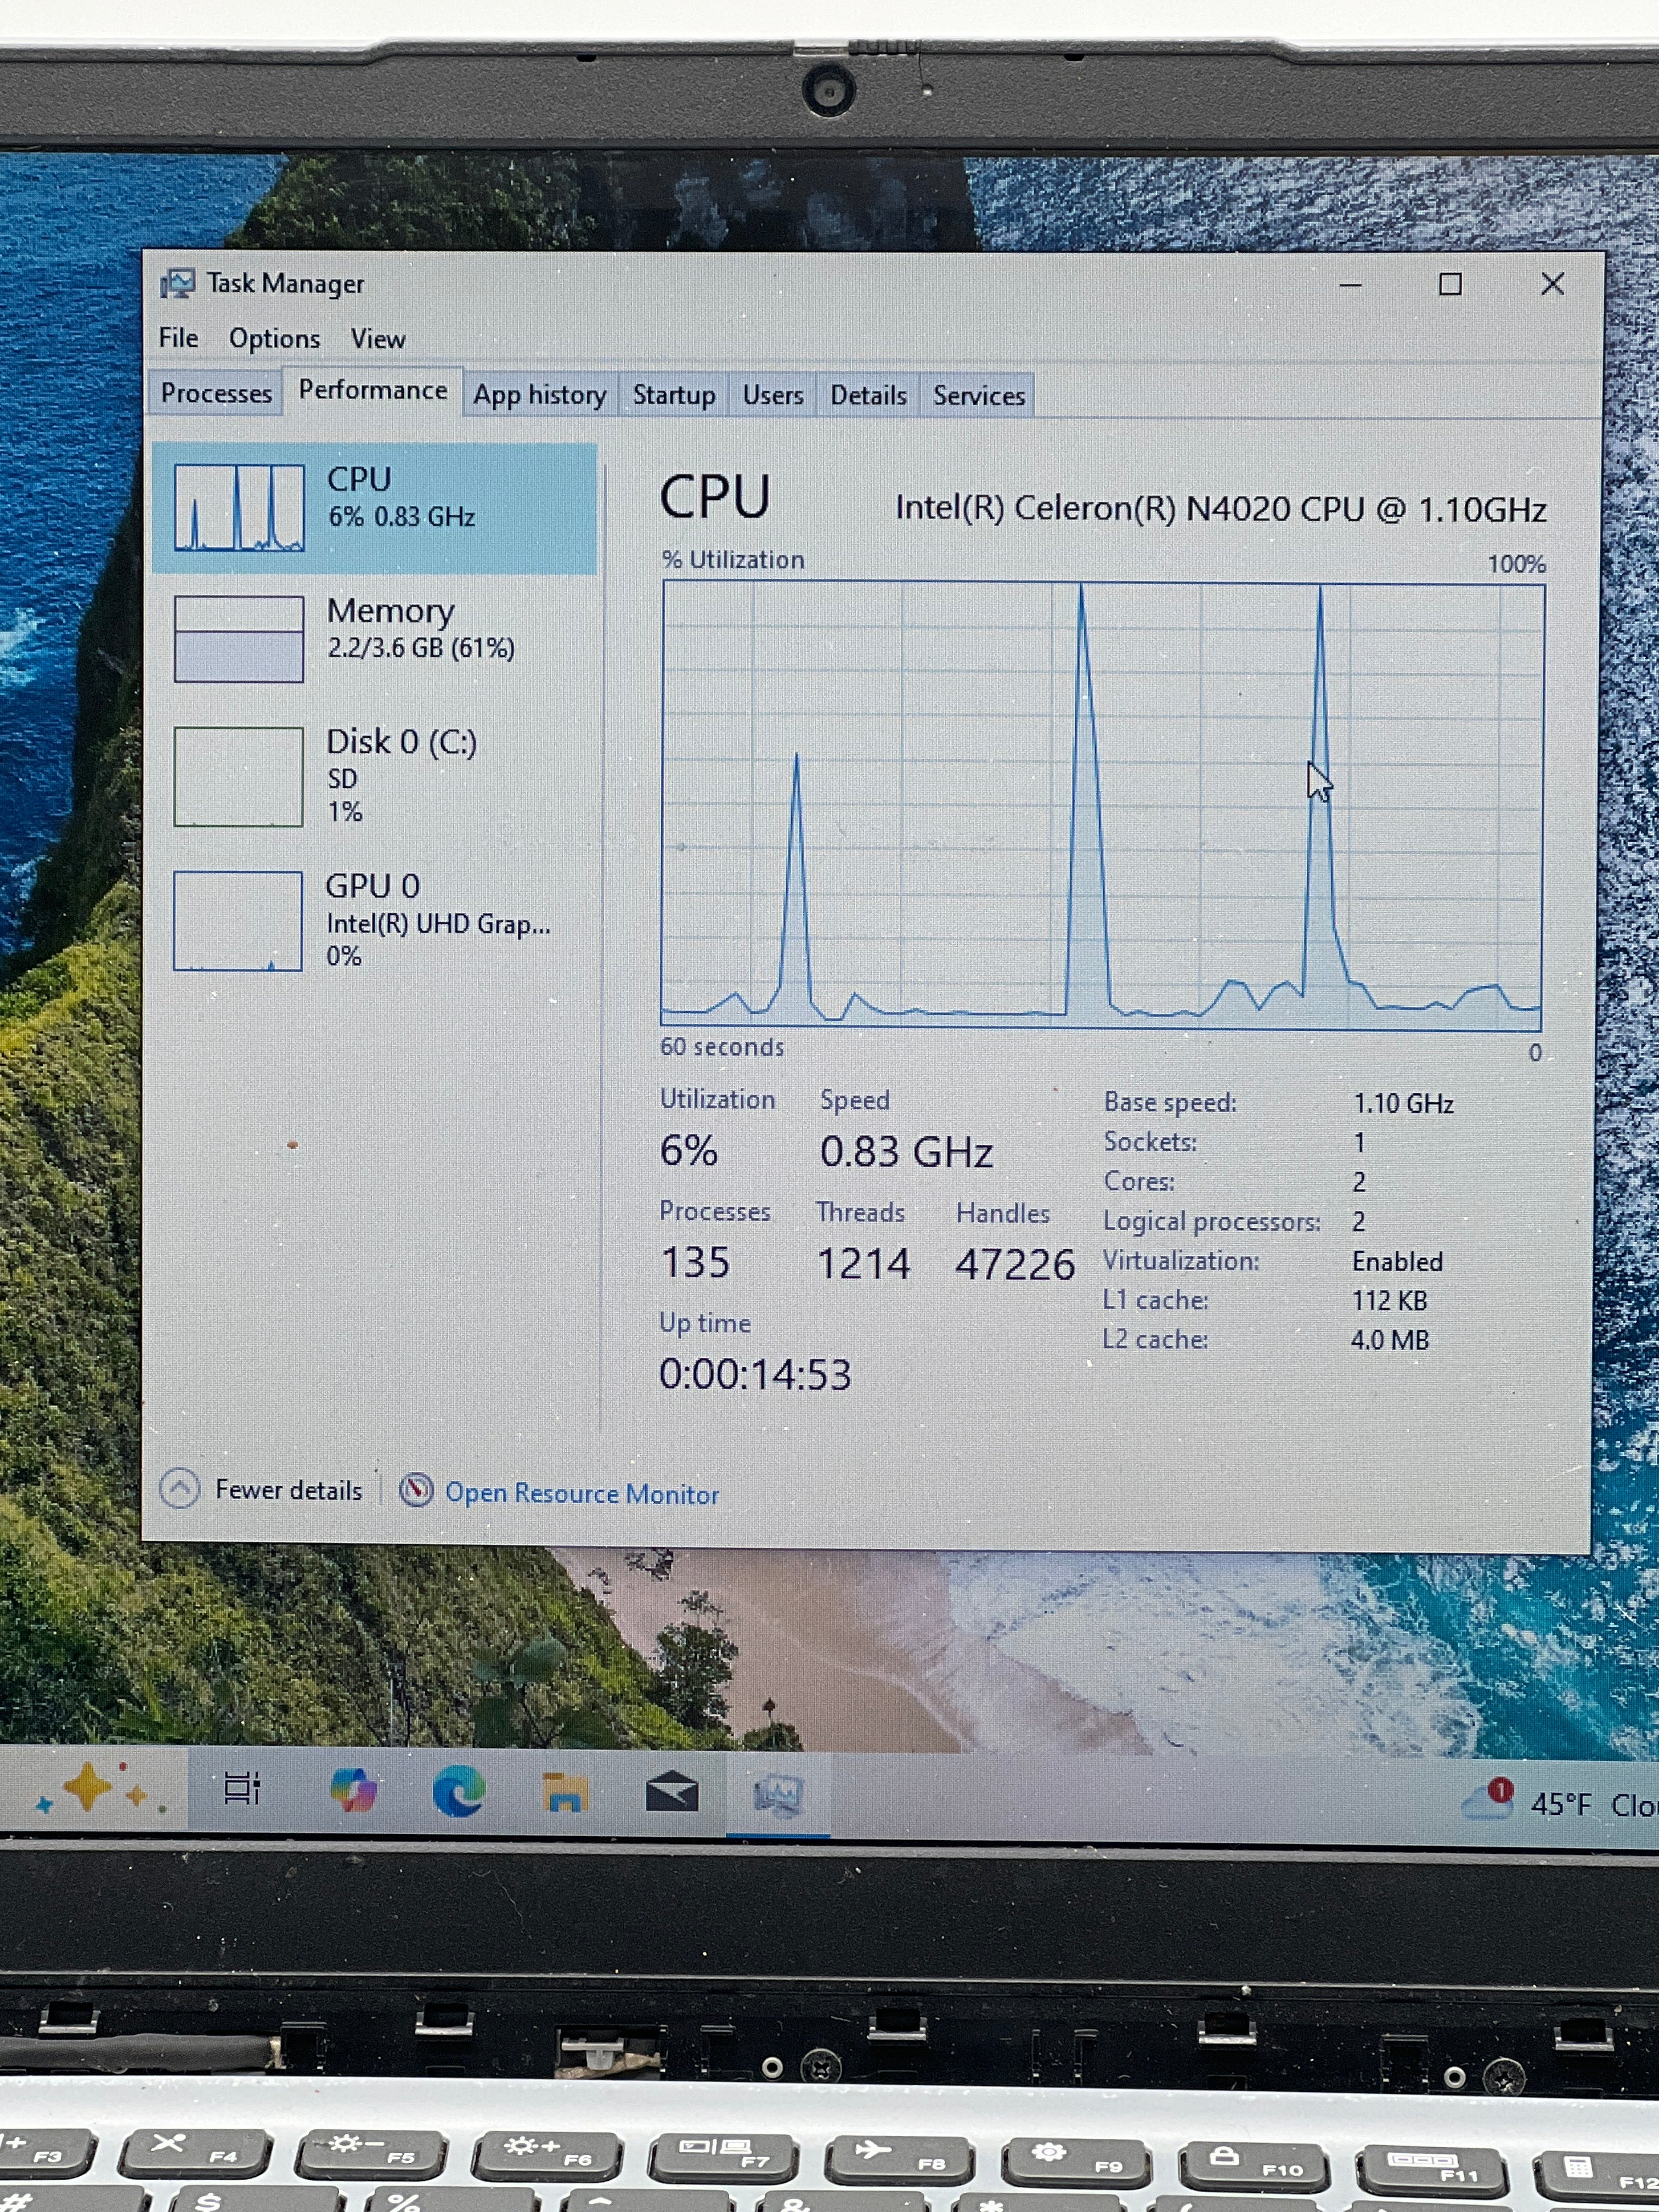The image size is (1659, 2212).
Task: Open the File menu
Action: (178, 338)
